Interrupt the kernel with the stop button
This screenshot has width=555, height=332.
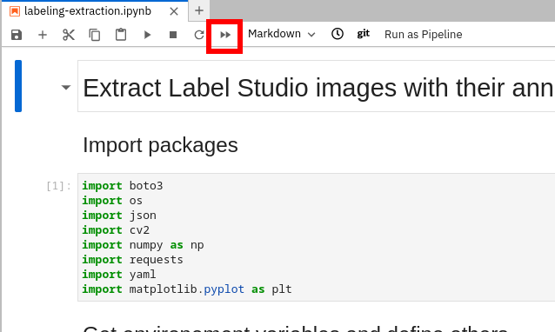(x=173, y=35)
